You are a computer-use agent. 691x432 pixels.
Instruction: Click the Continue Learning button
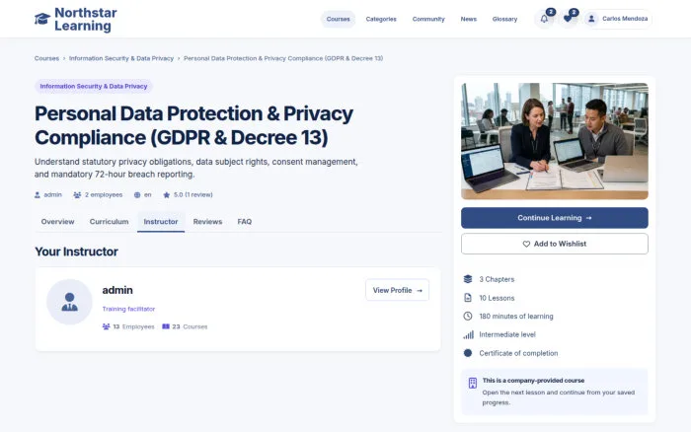(x=555, y=218)
